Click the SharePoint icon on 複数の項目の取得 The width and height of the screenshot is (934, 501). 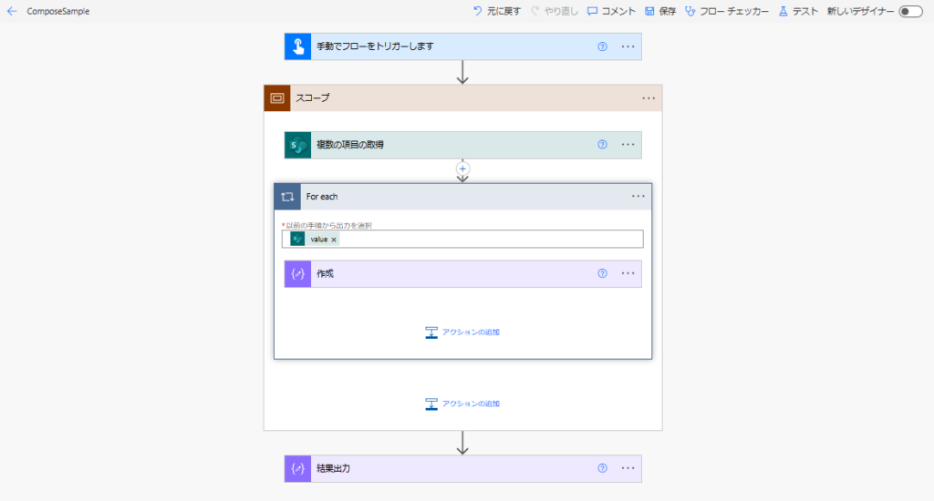[298, 145]
